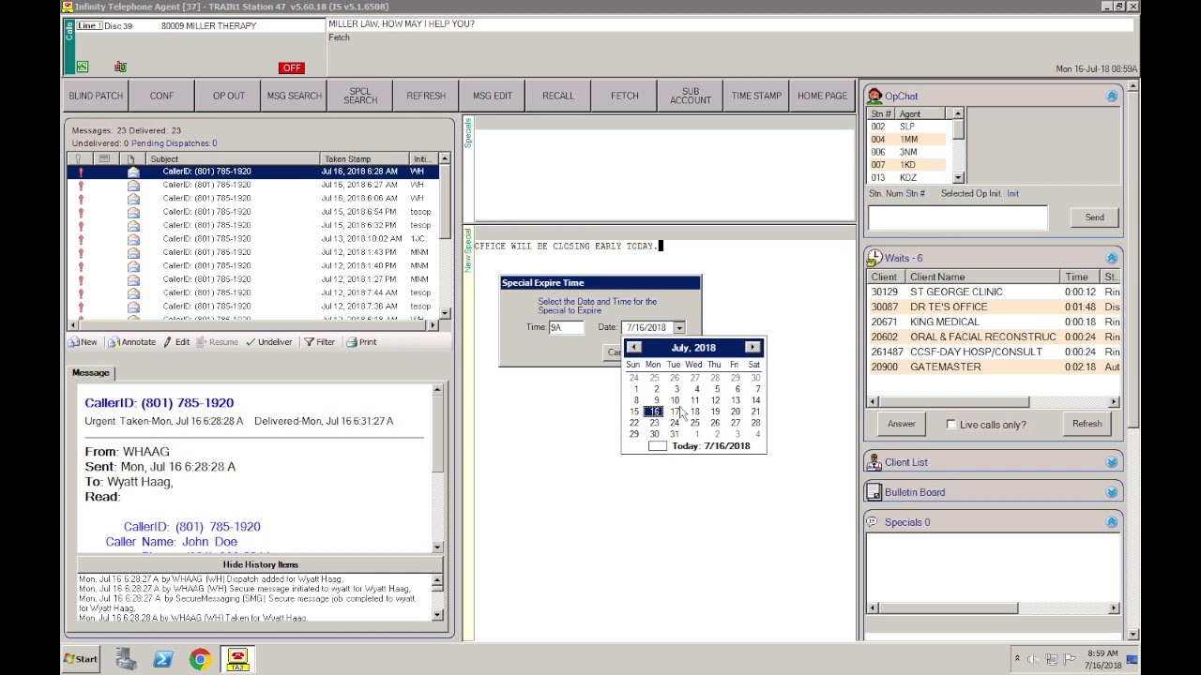This screenshot has height=675, width=1201.
Task: Click the Client List icon
Action: click(x=874, y=462)
